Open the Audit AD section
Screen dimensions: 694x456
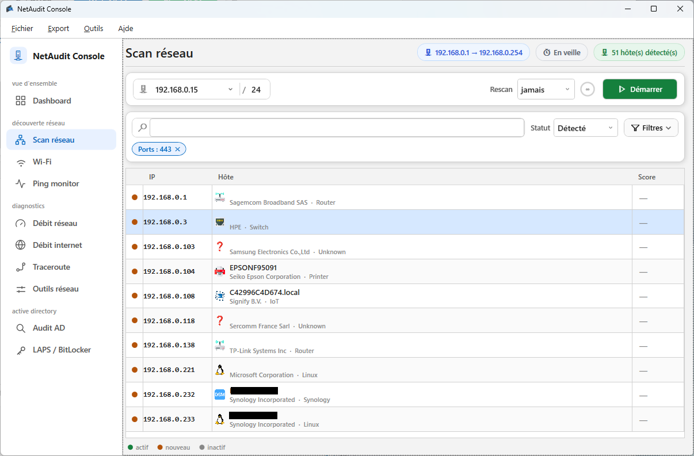pos(61,328)
